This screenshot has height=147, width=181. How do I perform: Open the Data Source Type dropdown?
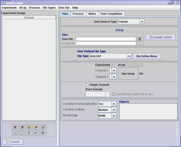[142, 22]
